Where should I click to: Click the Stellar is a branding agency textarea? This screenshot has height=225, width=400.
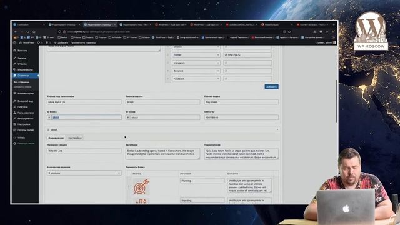pos(162,154)
